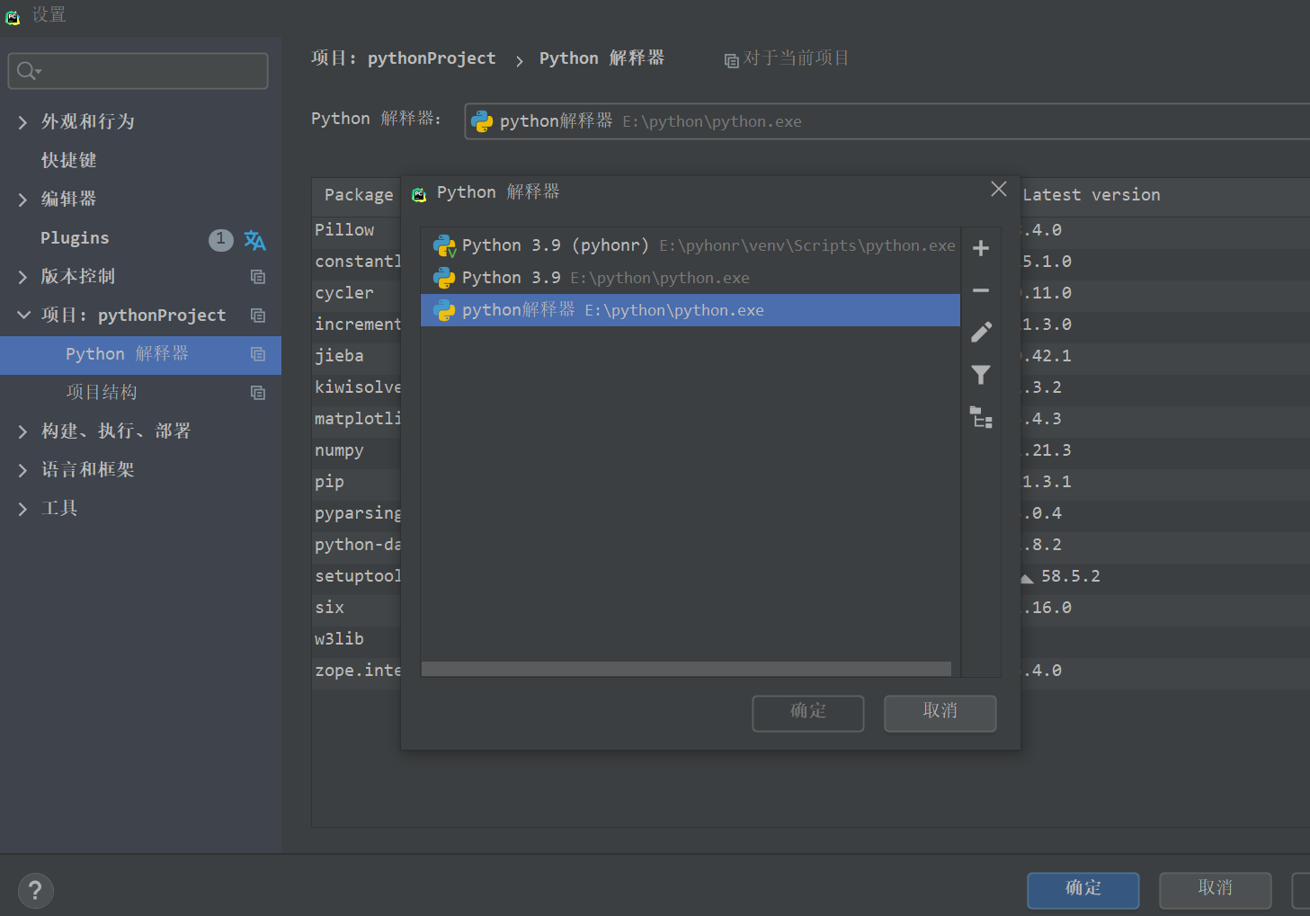Viewport: 1310px width, 916px height.
Task: Click the 项目: pythonProject breadcrumb
Action: 403,58
